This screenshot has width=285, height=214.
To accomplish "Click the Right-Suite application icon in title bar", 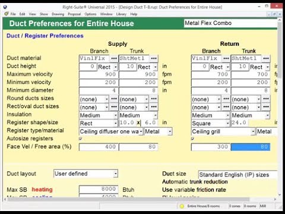I will point(5,7).
